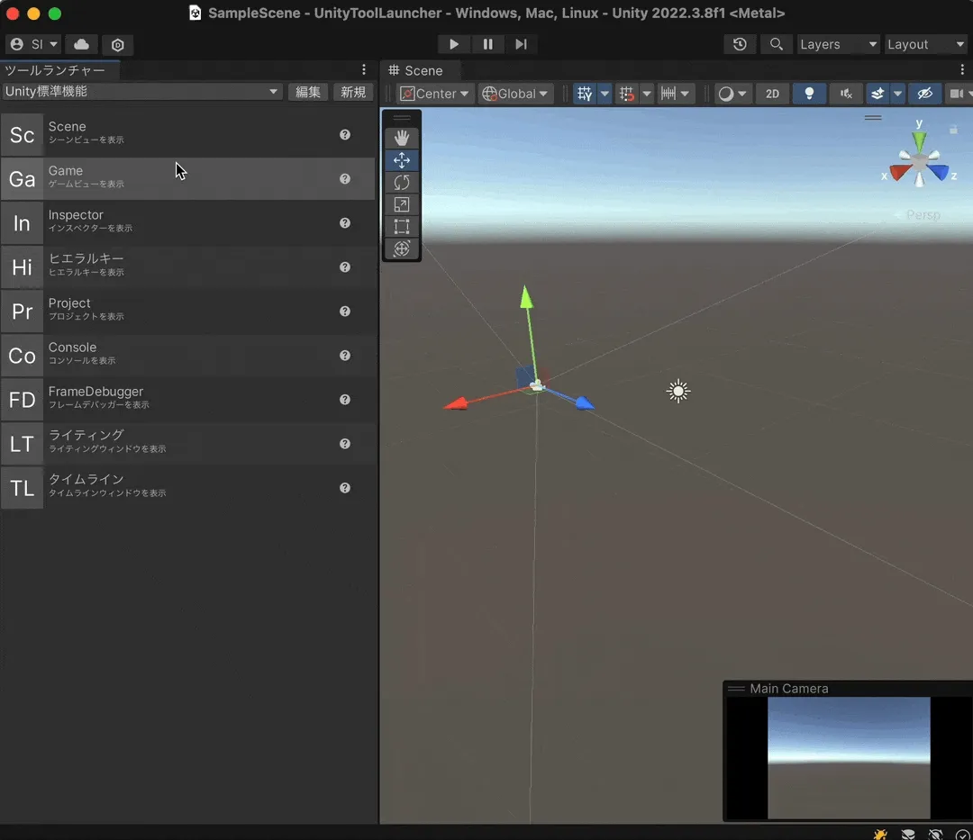
Task: Open the cloud services icon
Action: [81, 44]
